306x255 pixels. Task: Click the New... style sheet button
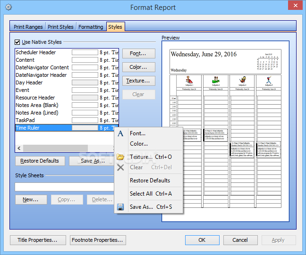pyautogui.click(x=31, y=199)
